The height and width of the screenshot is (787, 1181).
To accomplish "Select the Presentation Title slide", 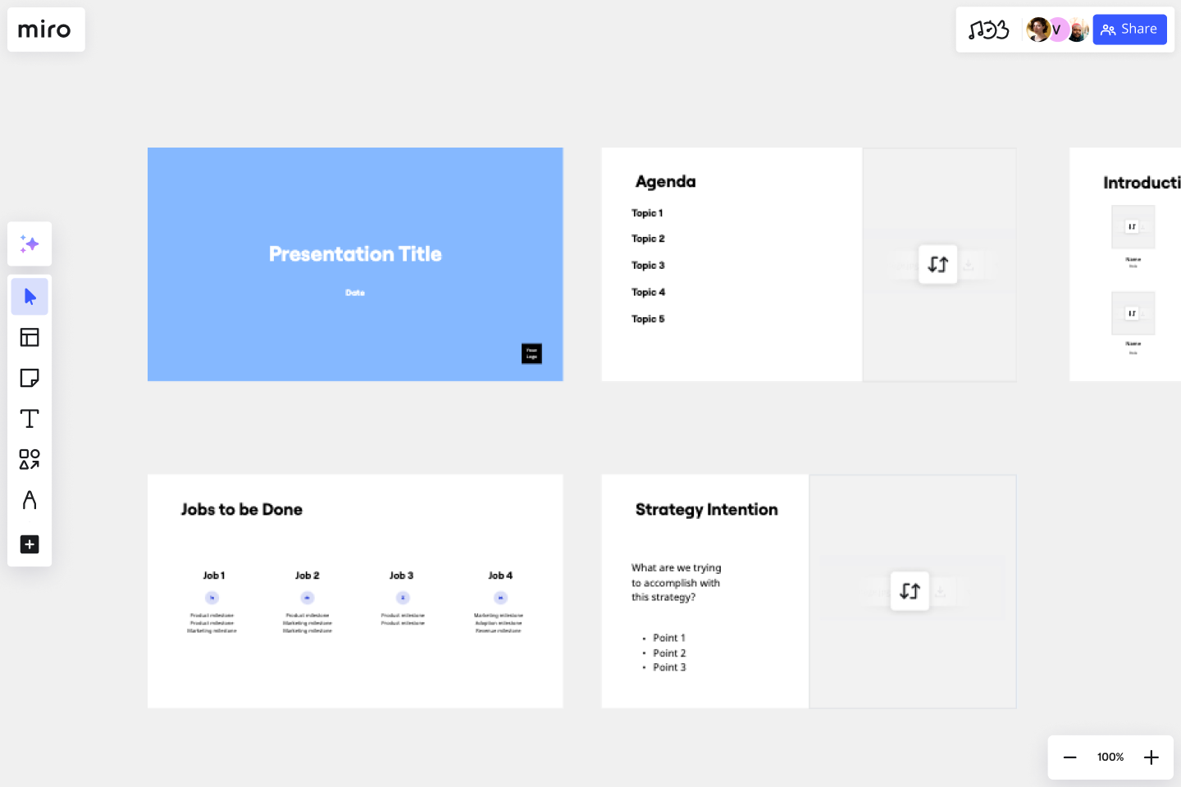I will pos(355,264).
